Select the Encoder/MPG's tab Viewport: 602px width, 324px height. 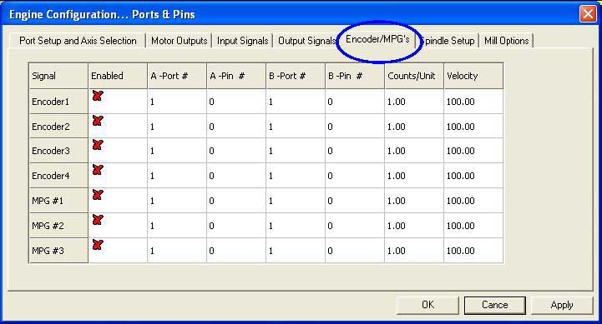tap(377, 39)
